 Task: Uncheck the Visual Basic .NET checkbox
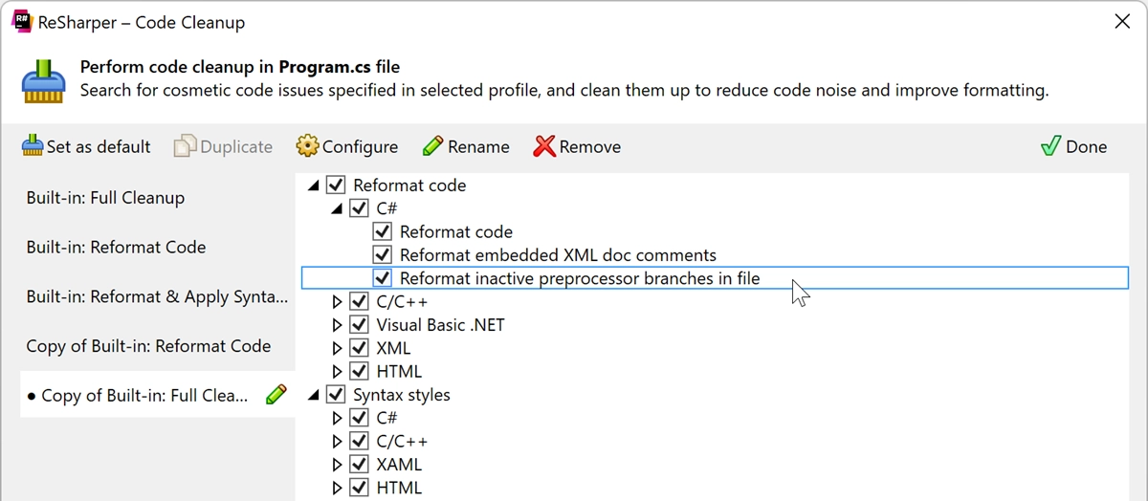[359, 324]
